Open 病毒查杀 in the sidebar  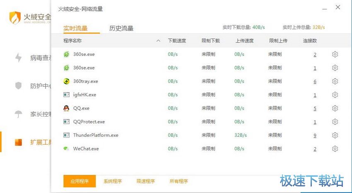[x=41, y=58]
